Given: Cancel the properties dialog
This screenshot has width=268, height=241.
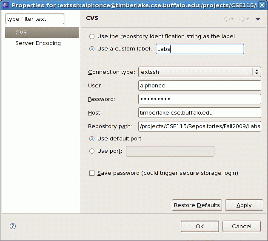Looking at the screenshot, I should (x=241, y=227).
